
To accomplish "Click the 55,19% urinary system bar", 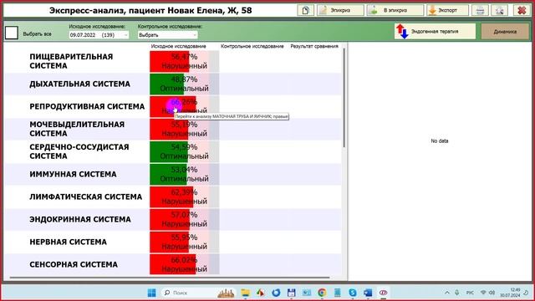I will (184, 129).
